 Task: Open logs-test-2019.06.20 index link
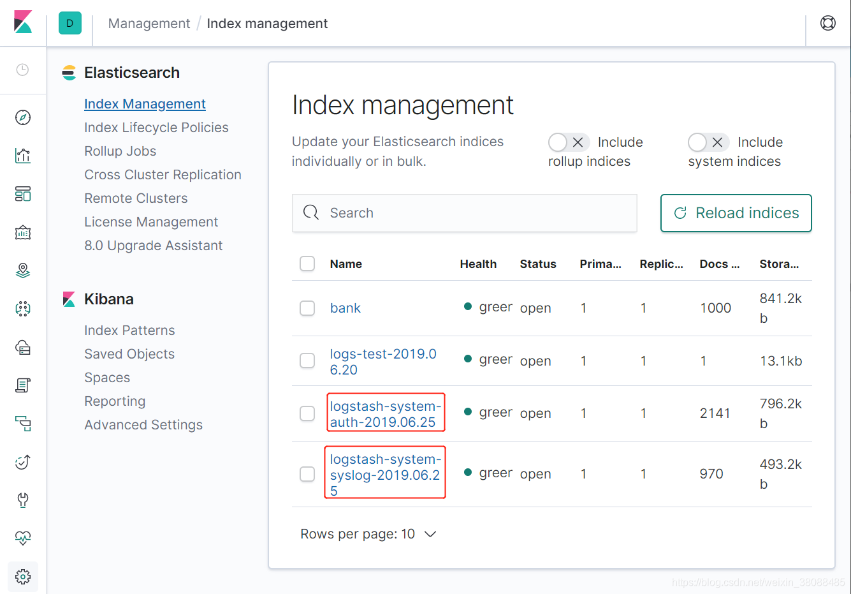[x=383, y=362]
